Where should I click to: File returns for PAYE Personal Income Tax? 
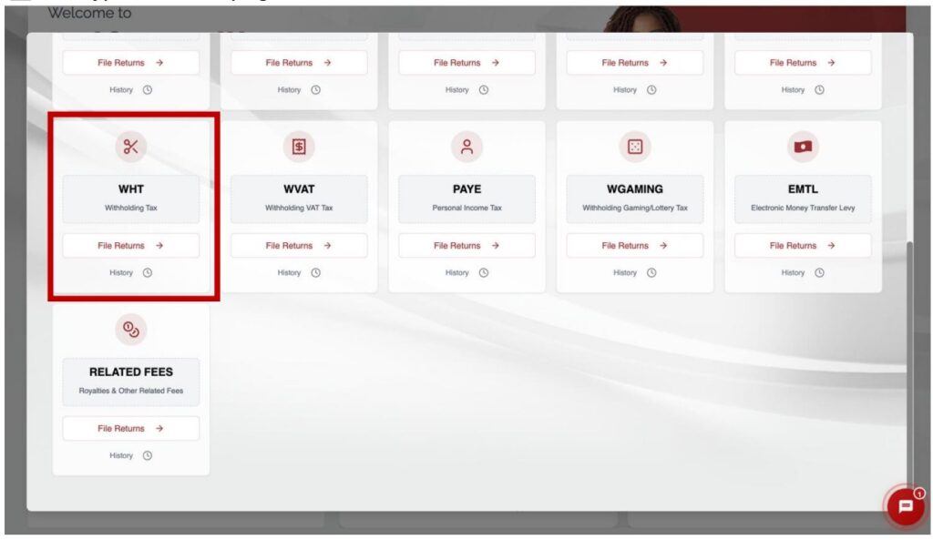[466, 246]
